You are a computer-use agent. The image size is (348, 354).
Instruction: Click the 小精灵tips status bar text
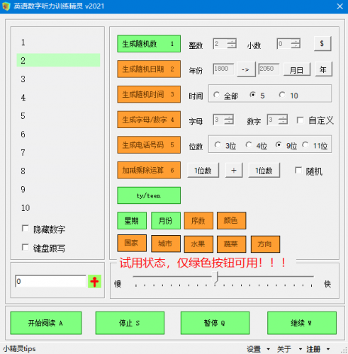point(19,348)
